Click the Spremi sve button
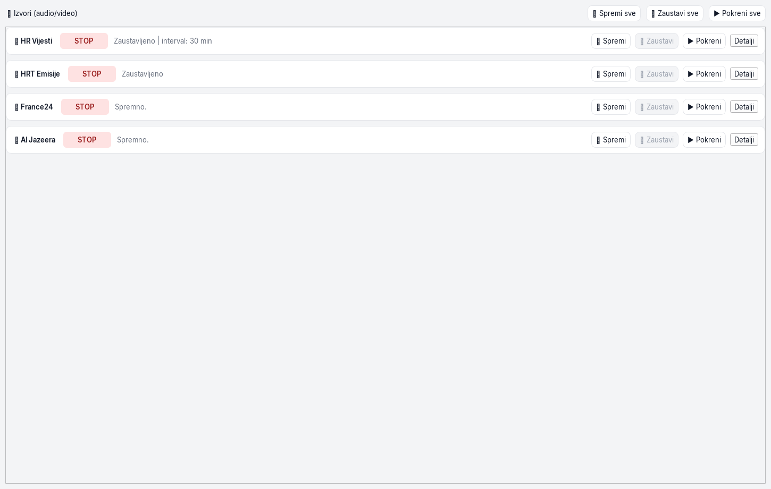The image size is (771, 489). 614,13
